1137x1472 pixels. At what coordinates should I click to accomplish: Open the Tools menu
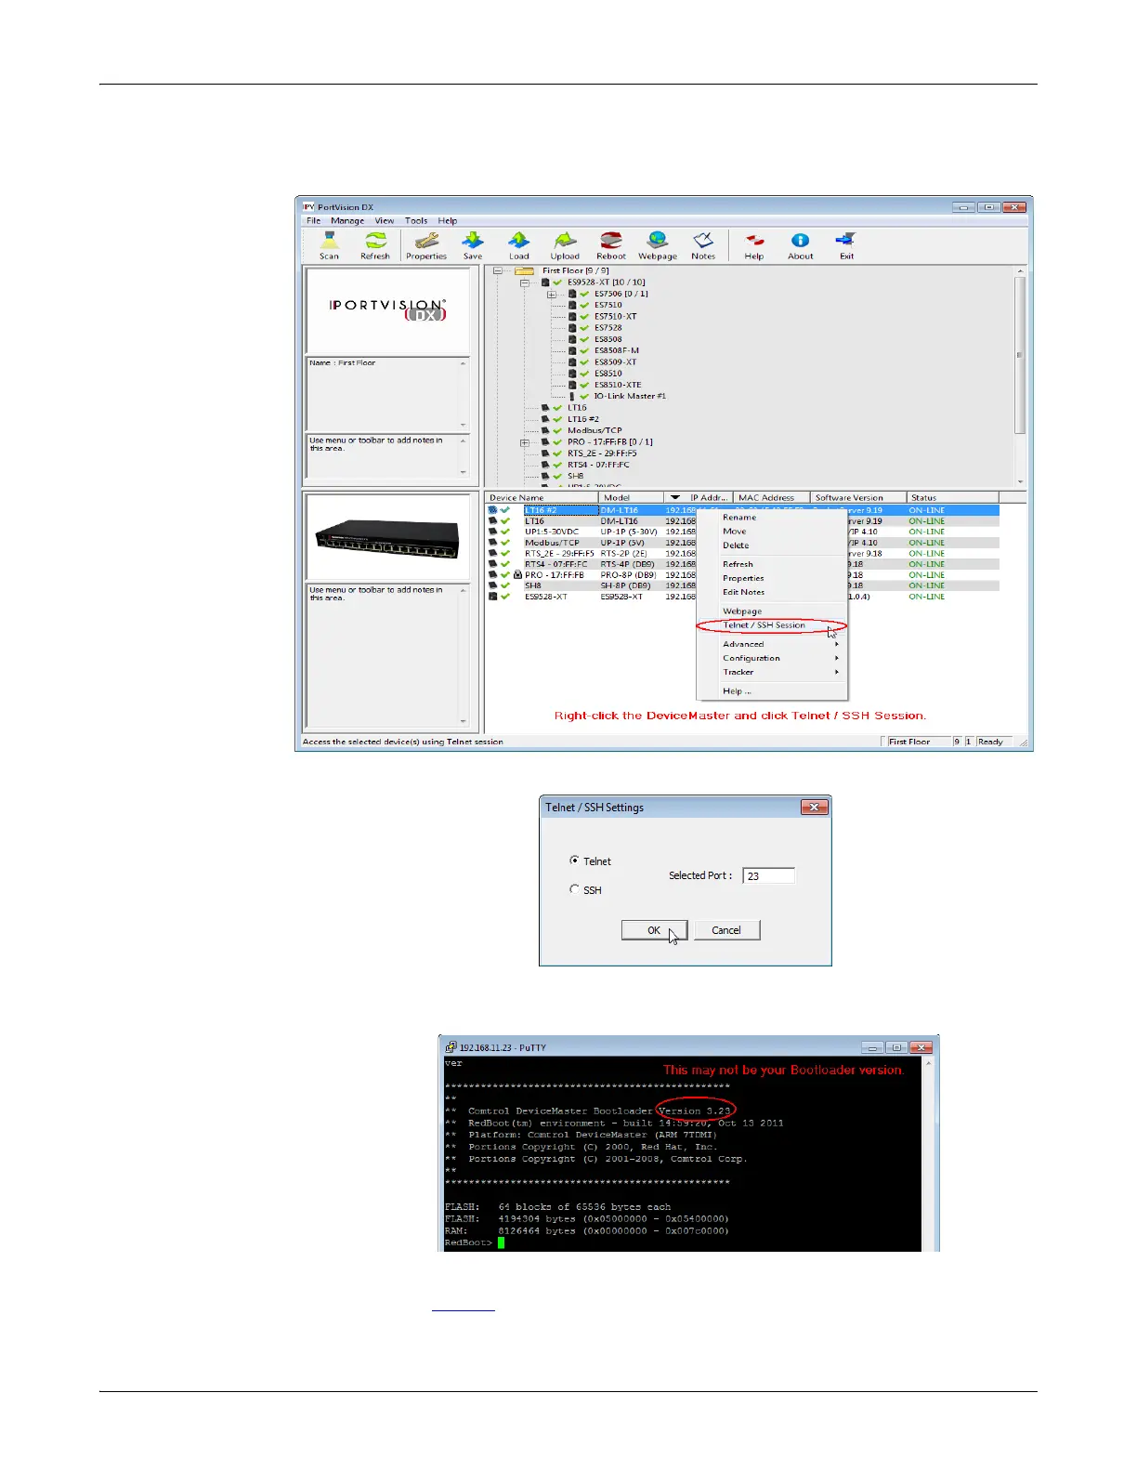pyautogui.click(x=416, y=221)
